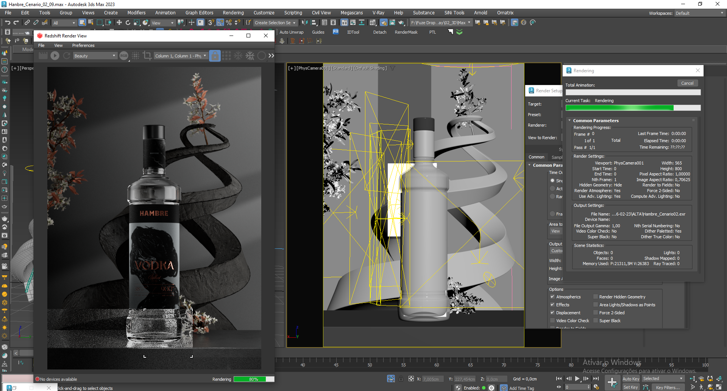Image resolution: width=727 pixels, height=391 pixels.
Task: Open the Rendered Frame Window icon
Action: coord(392,23)
